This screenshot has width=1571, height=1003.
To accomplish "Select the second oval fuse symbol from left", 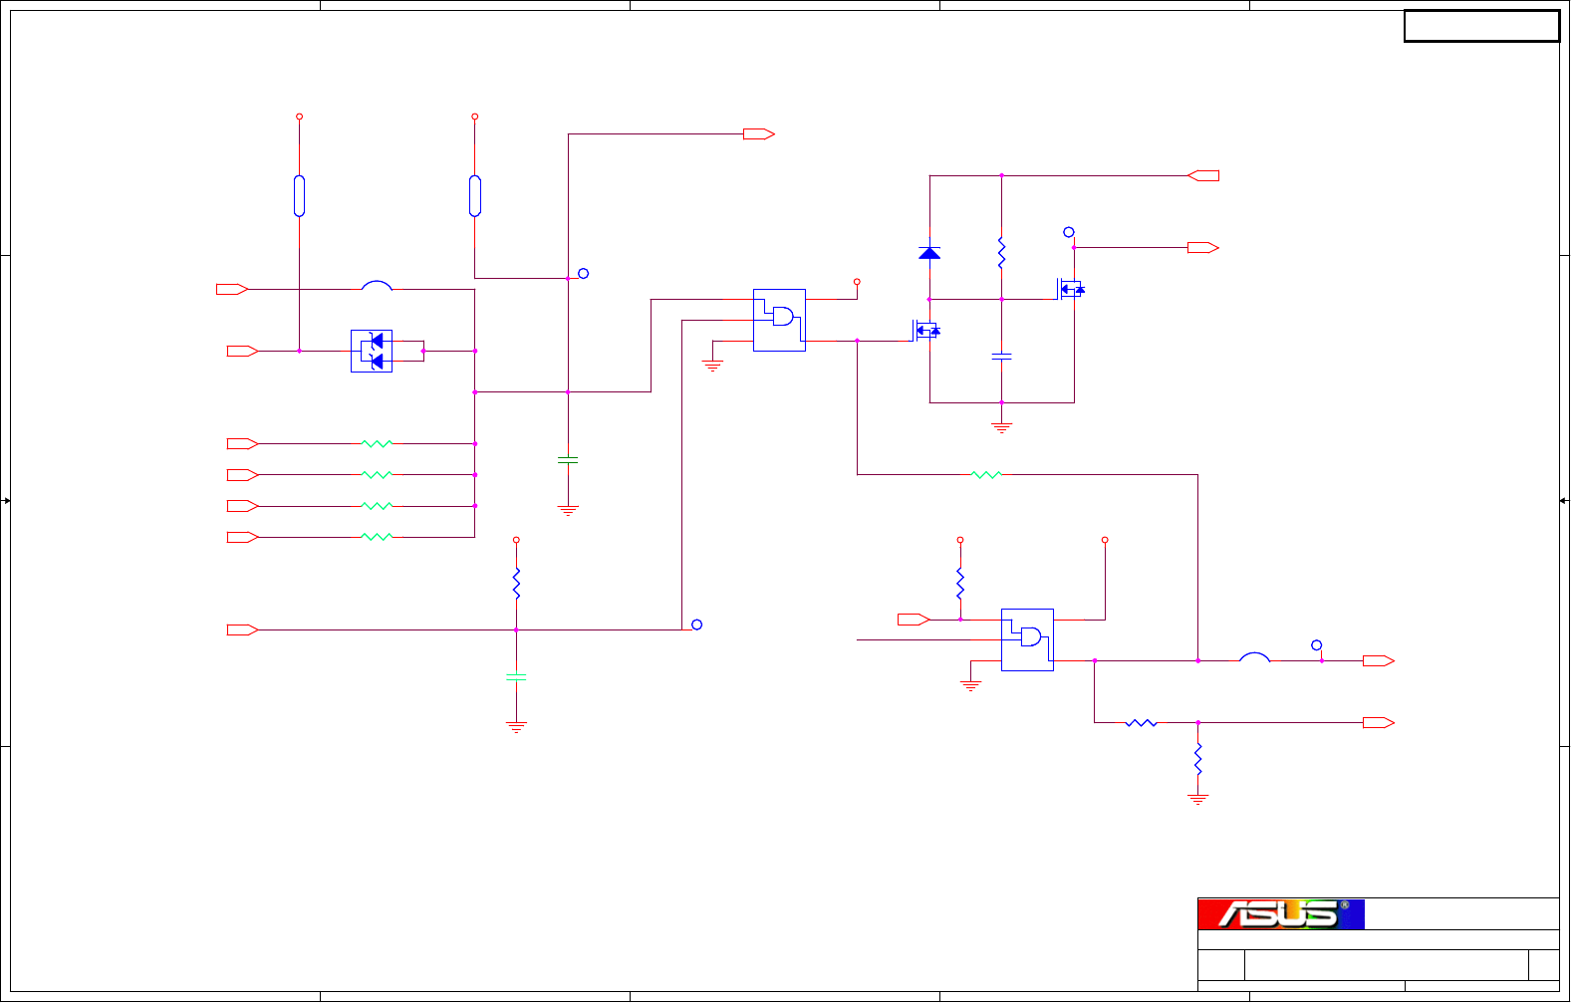I will [475, 196].
